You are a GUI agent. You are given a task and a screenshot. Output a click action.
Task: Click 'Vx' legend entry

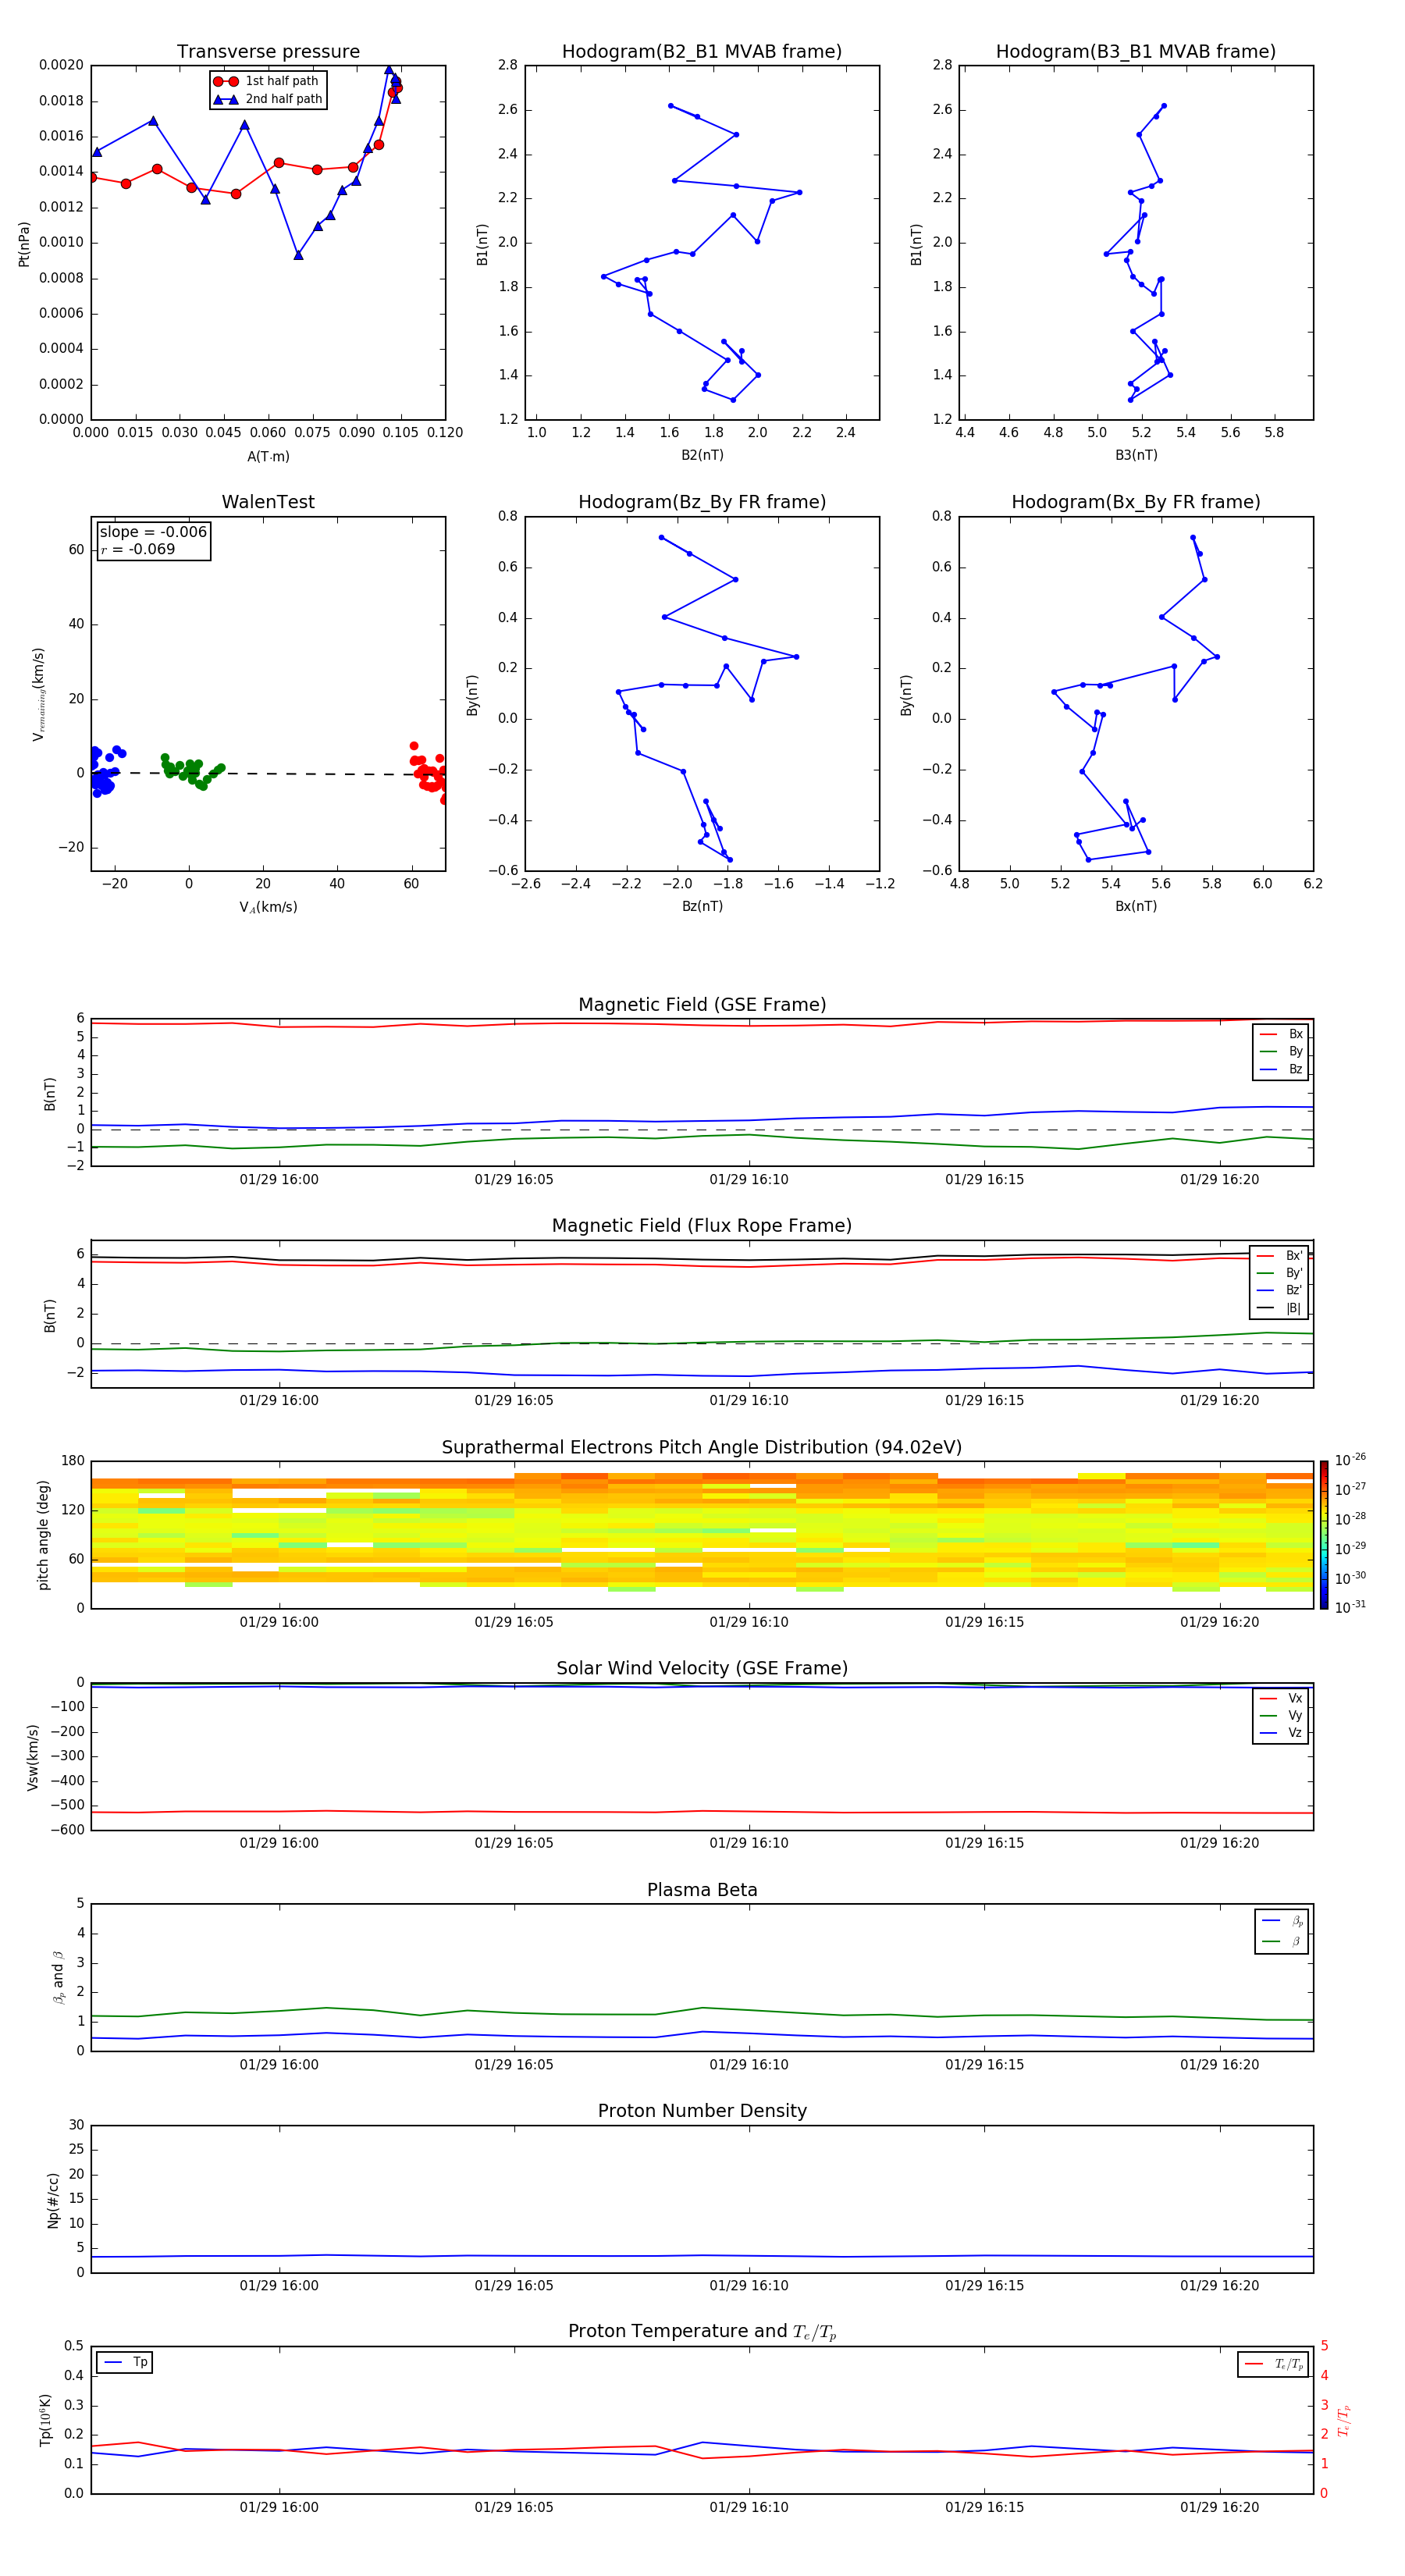point(1281,1698)
